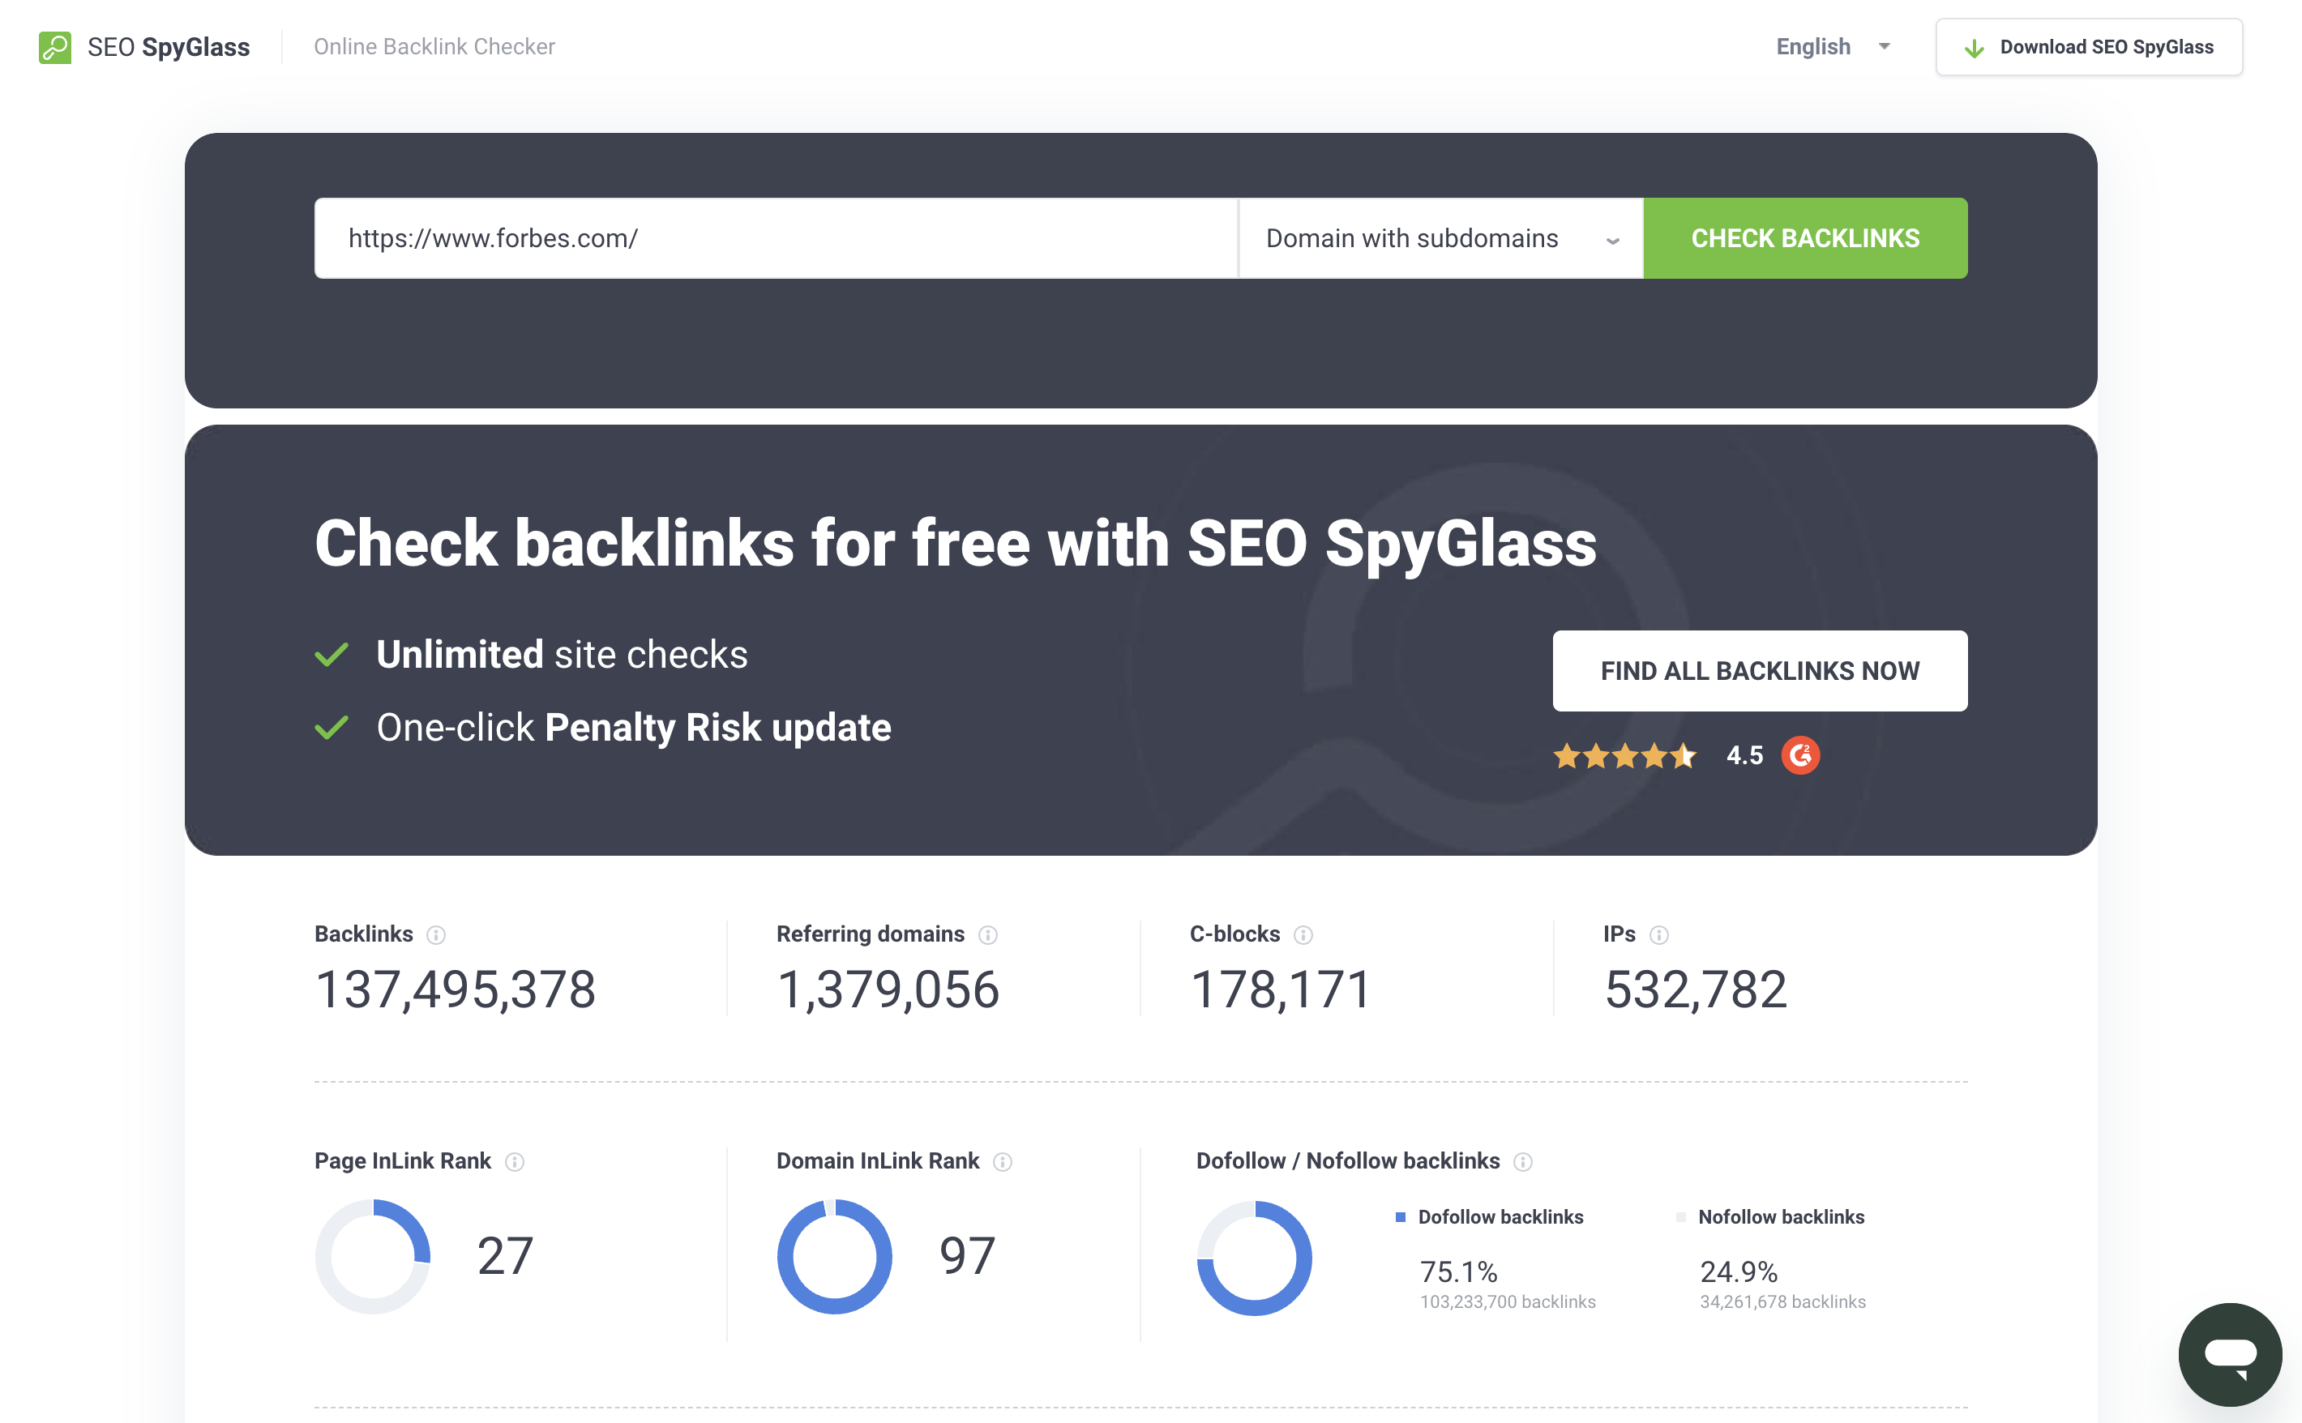Click the G2 rating badge icon
This screenshot has height=1423, width=2302.
(x=1800, y=756)
